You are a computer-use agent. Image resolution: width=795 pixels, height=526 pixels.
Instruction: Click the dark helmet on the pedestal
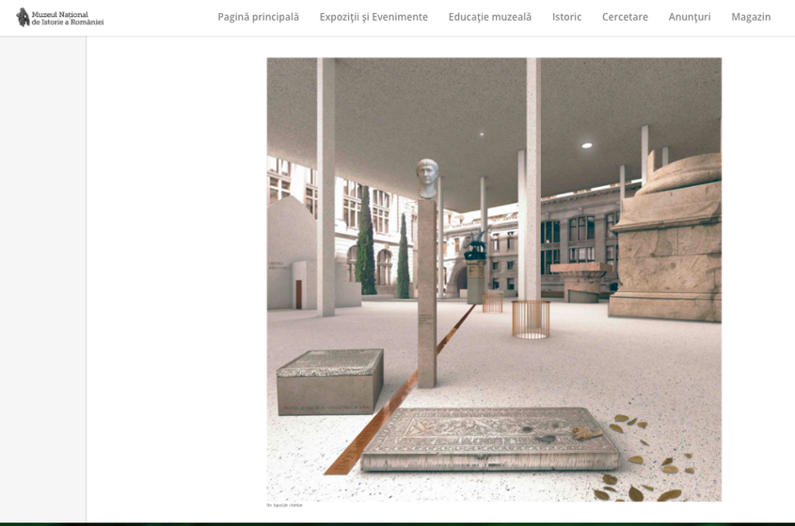tap(475, 250)
